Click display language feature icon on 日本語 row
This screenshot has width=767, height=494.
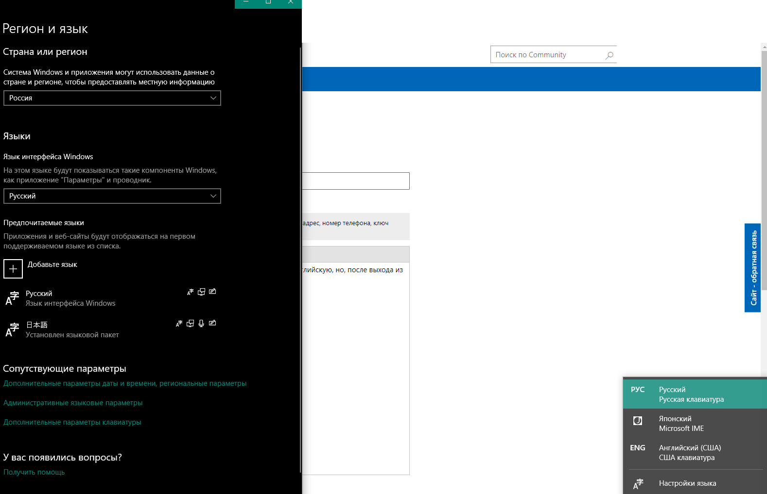click(x=179, y=323)
